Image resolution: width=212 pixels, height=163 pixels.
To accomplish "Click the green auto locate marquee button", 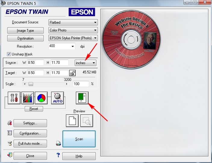I will pyautogui.click(x=82, y=98).
